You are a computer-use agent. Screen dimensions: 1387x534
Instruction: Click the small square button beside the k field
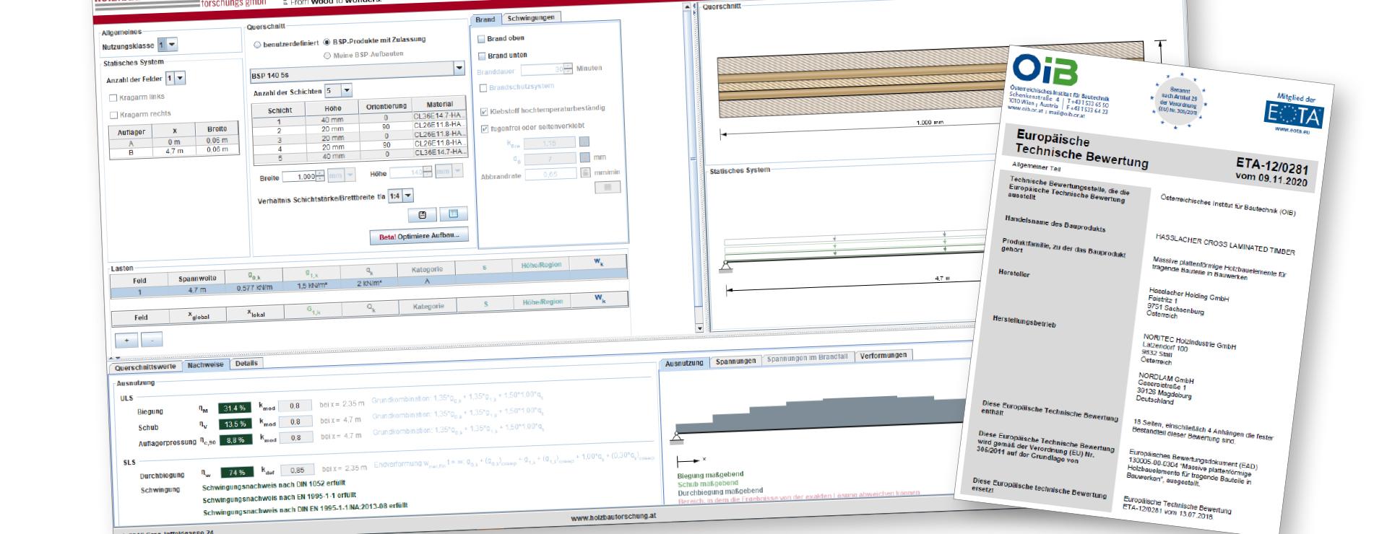(584, 142)
